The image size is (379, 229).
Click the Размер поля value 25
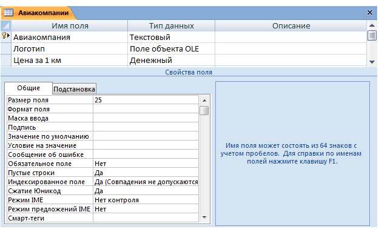click(x=146, y=100)
